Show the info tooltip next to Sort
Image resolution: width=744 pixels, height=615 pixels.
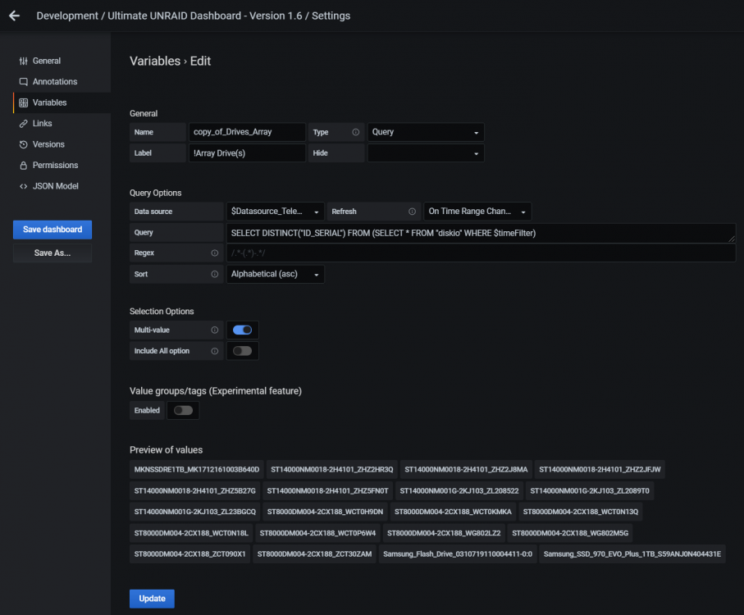point(214,274)
